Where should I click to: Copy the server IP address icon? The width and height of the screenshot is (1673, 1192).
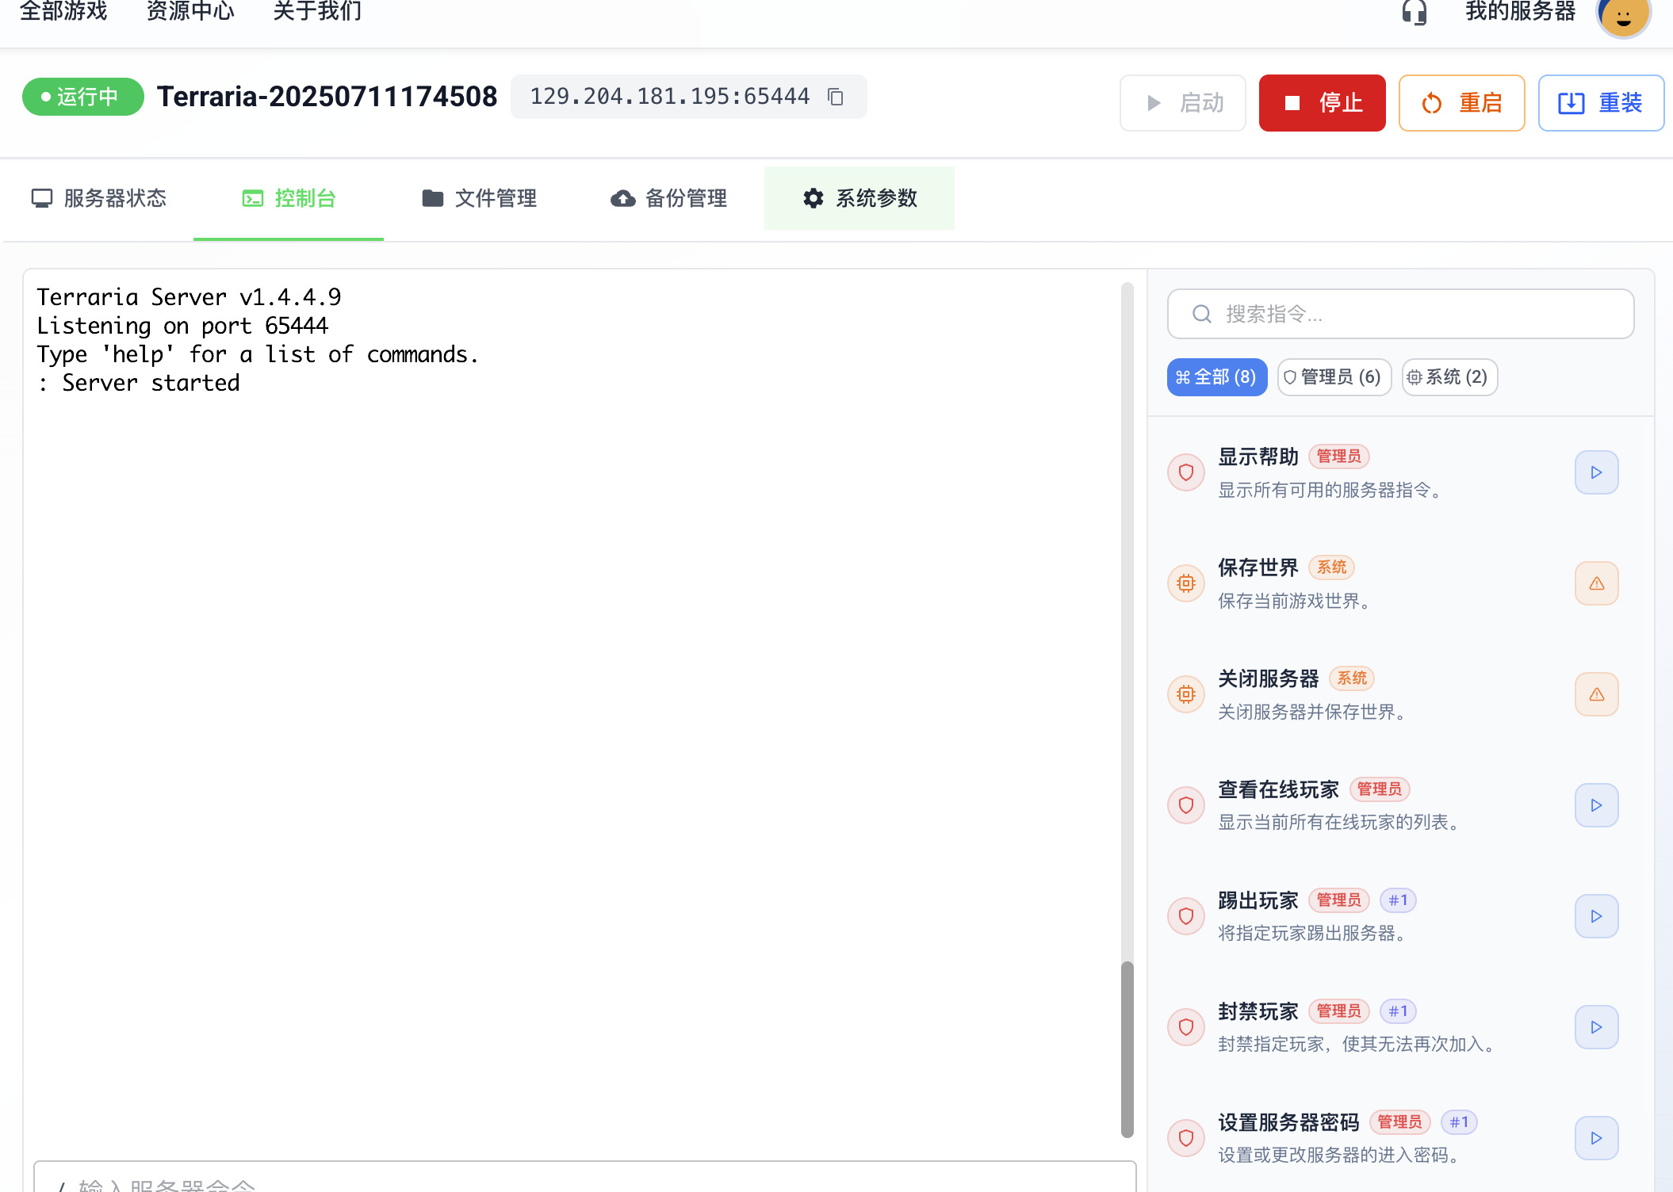pos(835,97)
